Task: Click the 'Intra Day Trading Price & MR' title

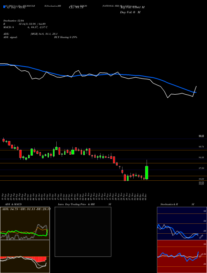Action: pyautogui.click(x=76, y=204)
